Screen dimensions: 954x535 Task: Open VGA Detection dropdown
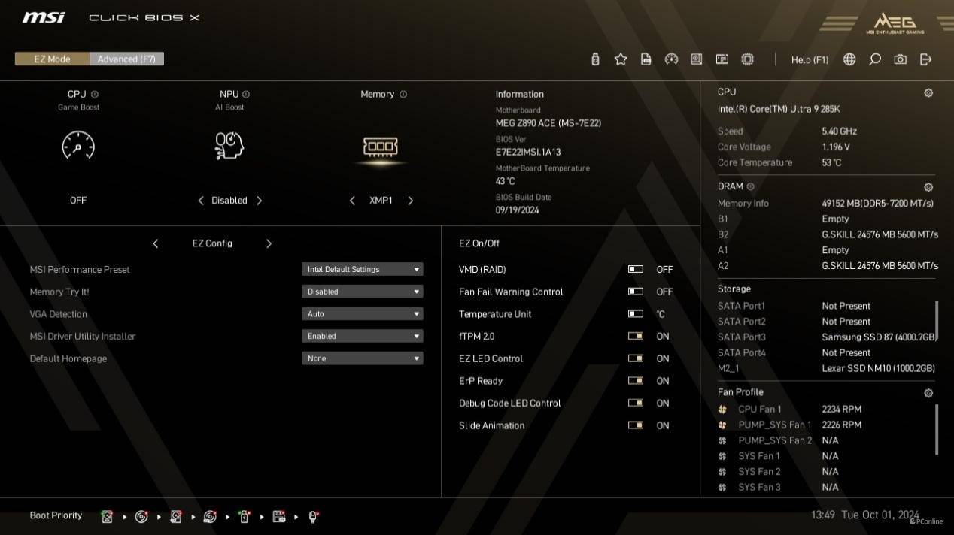(363, 314)
